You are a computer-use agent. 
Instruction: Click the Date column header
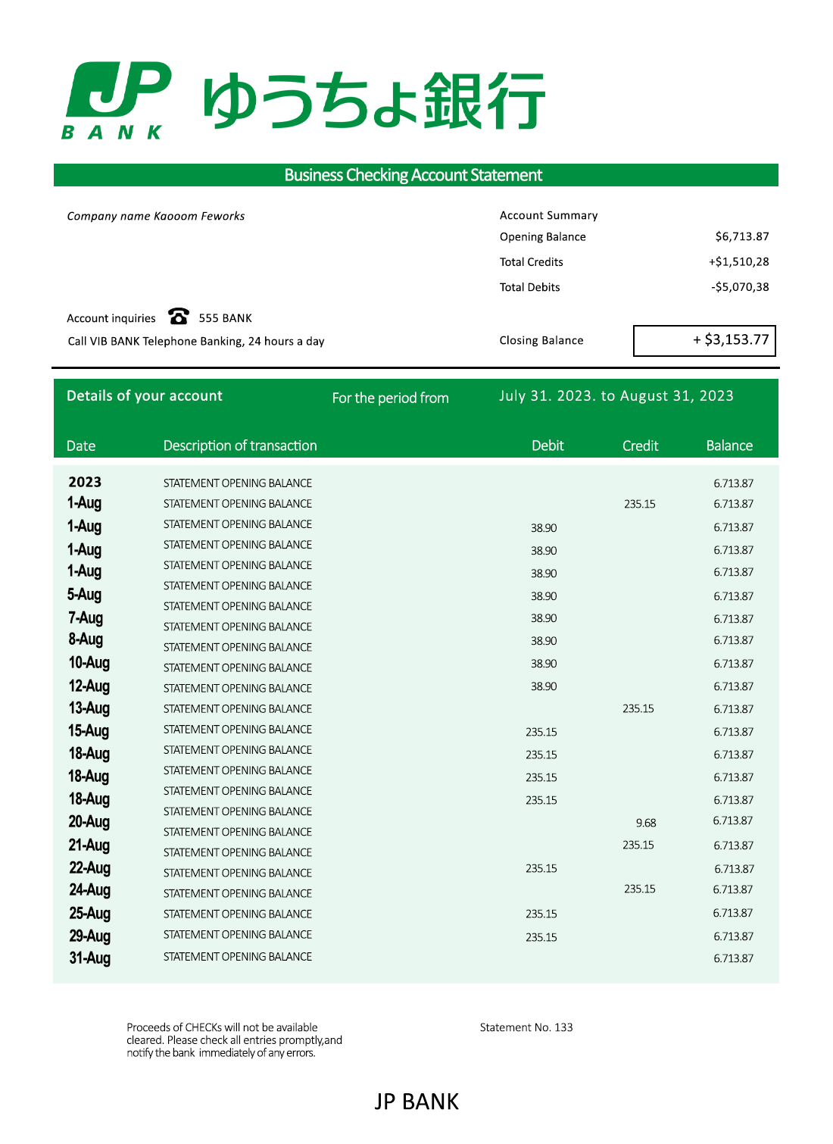(x=80, y=446)
